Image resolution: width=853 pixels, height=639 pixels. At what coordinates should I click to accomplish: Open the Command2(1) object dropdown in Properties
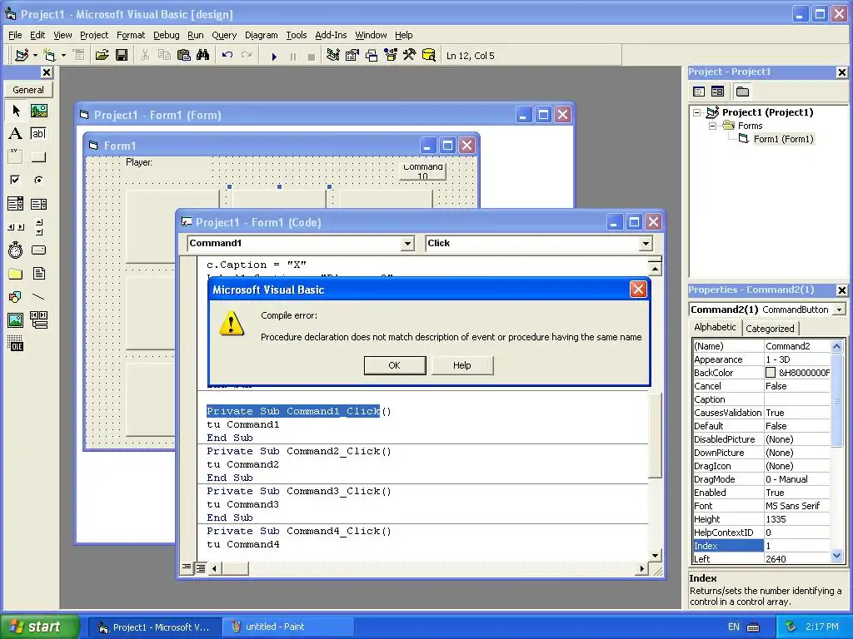tap(840, 310)
